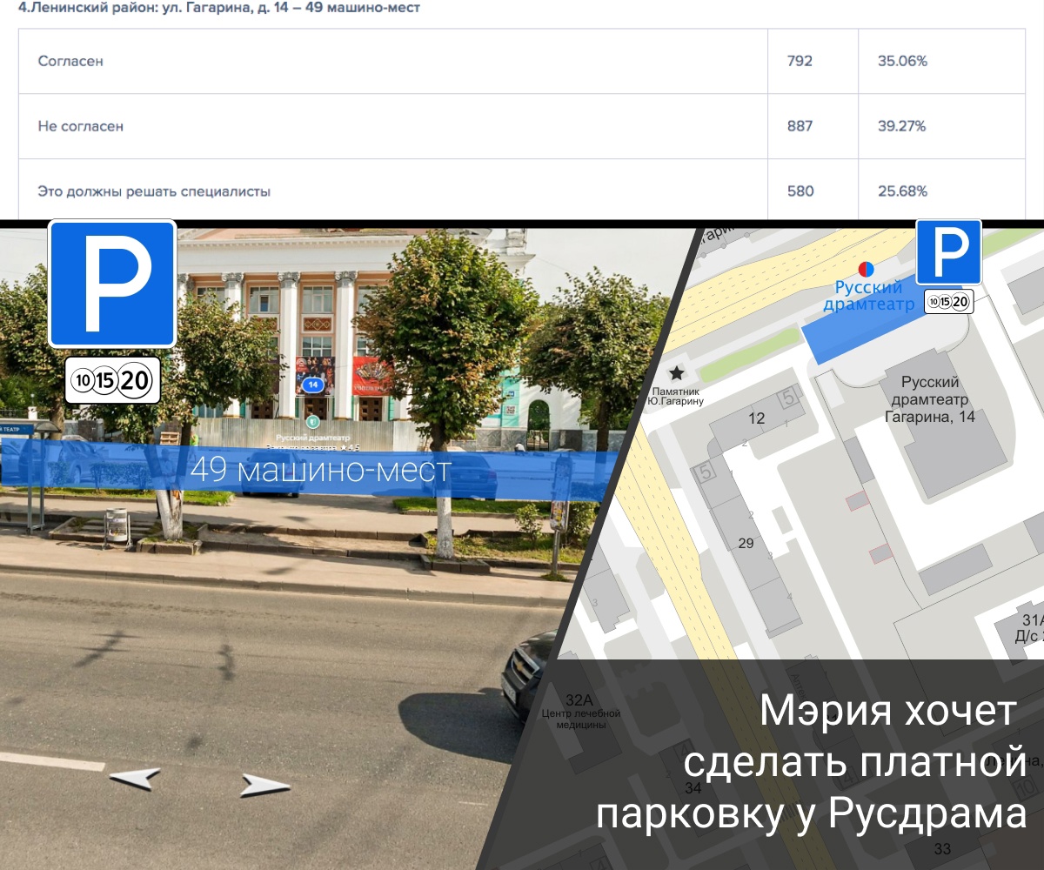Select the poll option "Согласен"

(x=70, y=62)
